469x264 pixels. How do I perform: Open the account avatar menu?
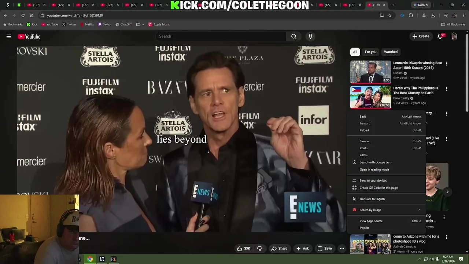click(x=454, y=36)
